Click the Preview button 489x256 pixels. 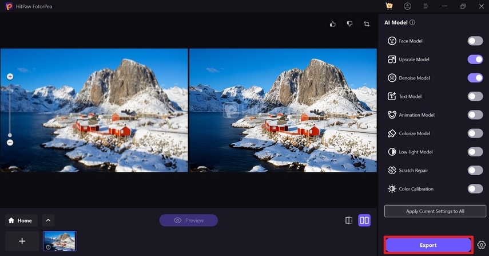[x=188, y=220]
